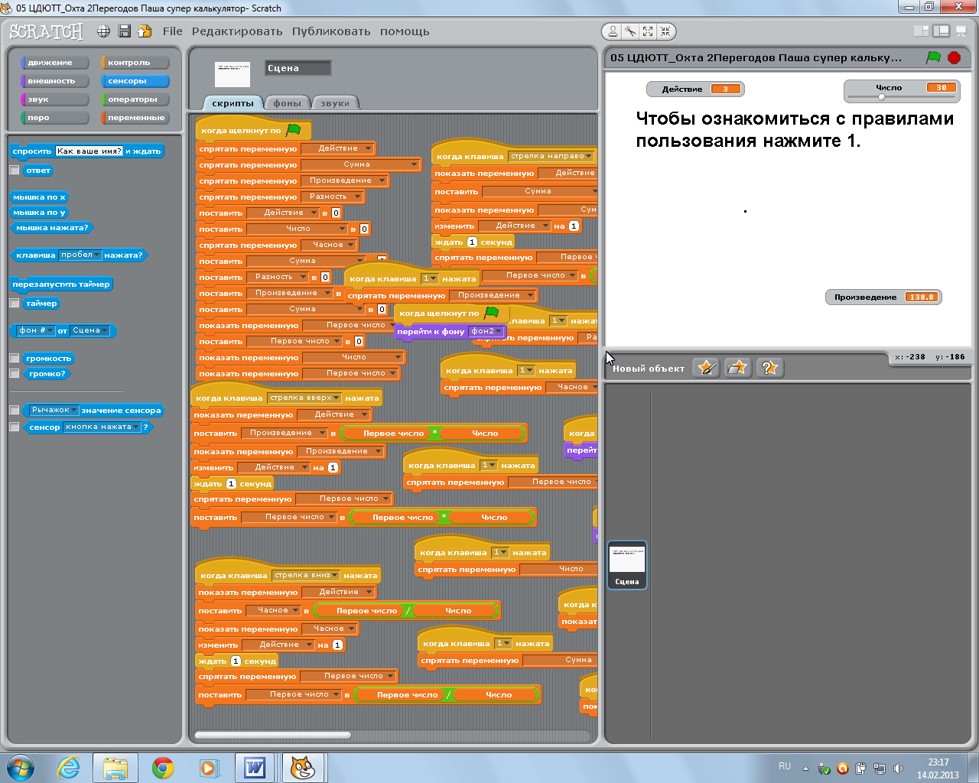Click the scripts area horizontal scrollbar
The width and height of the screenshot is (979, 783).
click(x=273, y=735)
